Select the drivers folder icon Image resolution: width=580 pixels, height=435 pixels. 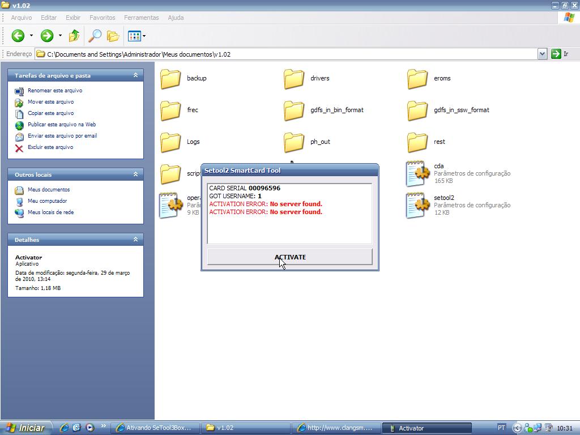tap(294, 79)
